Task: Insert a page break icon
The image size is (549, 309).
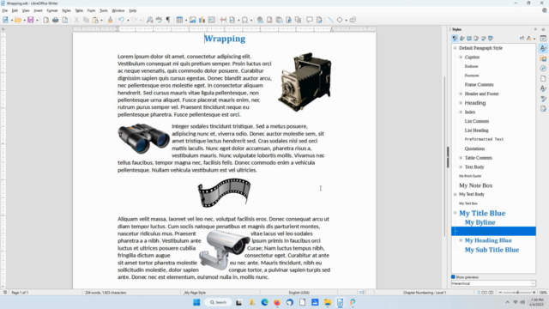Action: coord(223,20)
